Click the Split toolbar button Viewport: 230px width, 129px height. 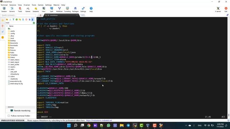point(51,10)
